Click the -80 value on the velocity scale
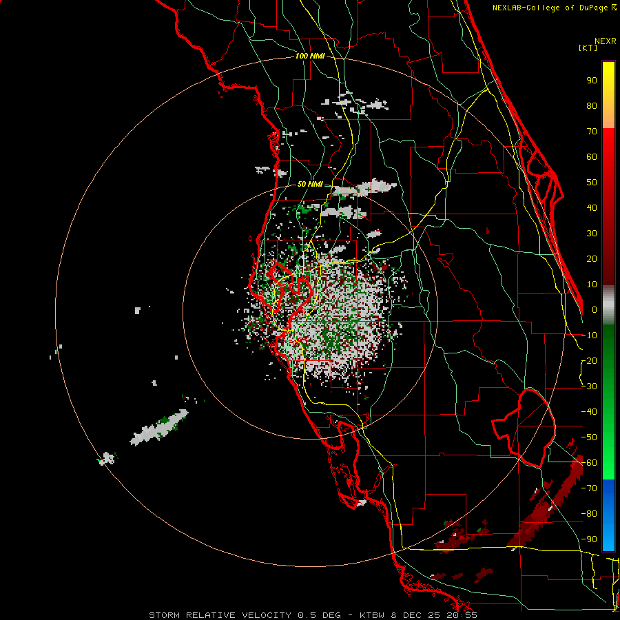Screen dimensions: 620x620 point(589,514)
